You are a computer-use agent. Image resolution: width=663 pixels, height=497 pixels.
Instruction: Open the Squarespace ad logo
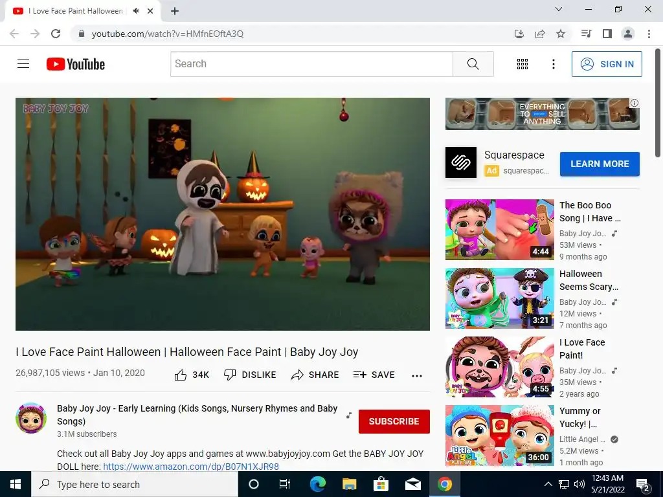pyautogui.click(x=461, y=162)
